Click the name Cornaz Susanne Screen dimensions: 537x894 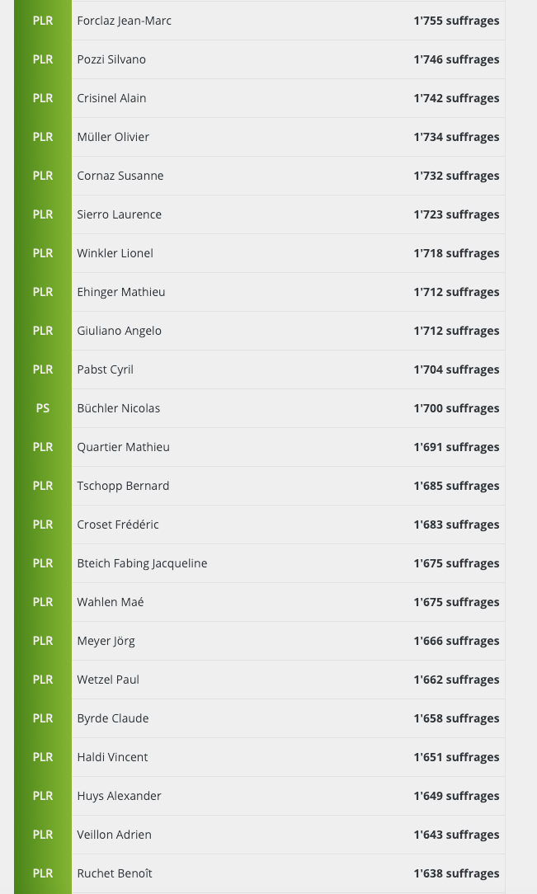tap(120, 176)
